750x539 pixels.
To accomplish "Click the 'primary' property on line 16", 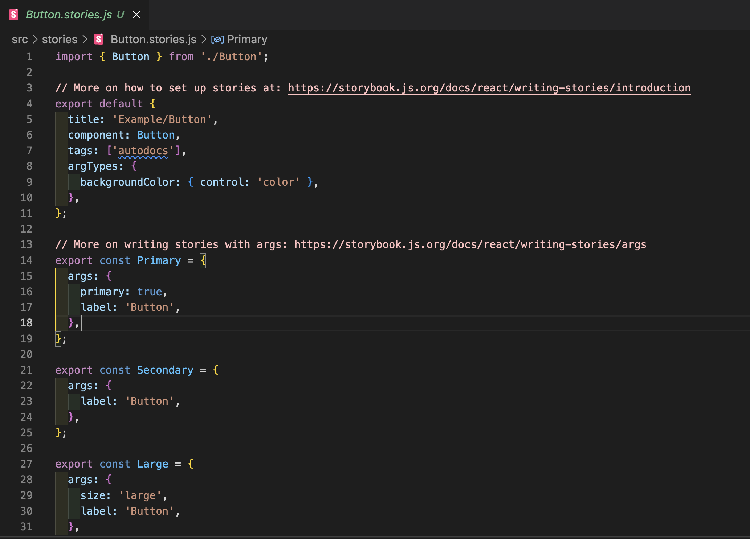I will click(x=102, y=292).
